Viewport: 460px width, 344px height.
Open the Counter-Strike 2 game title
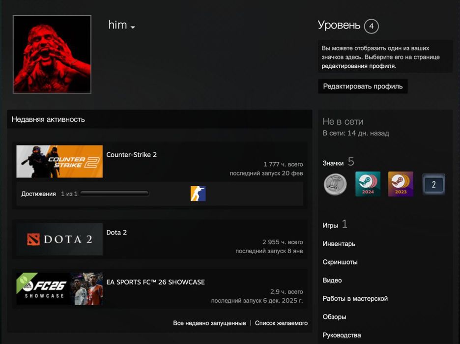pos(131,154)
